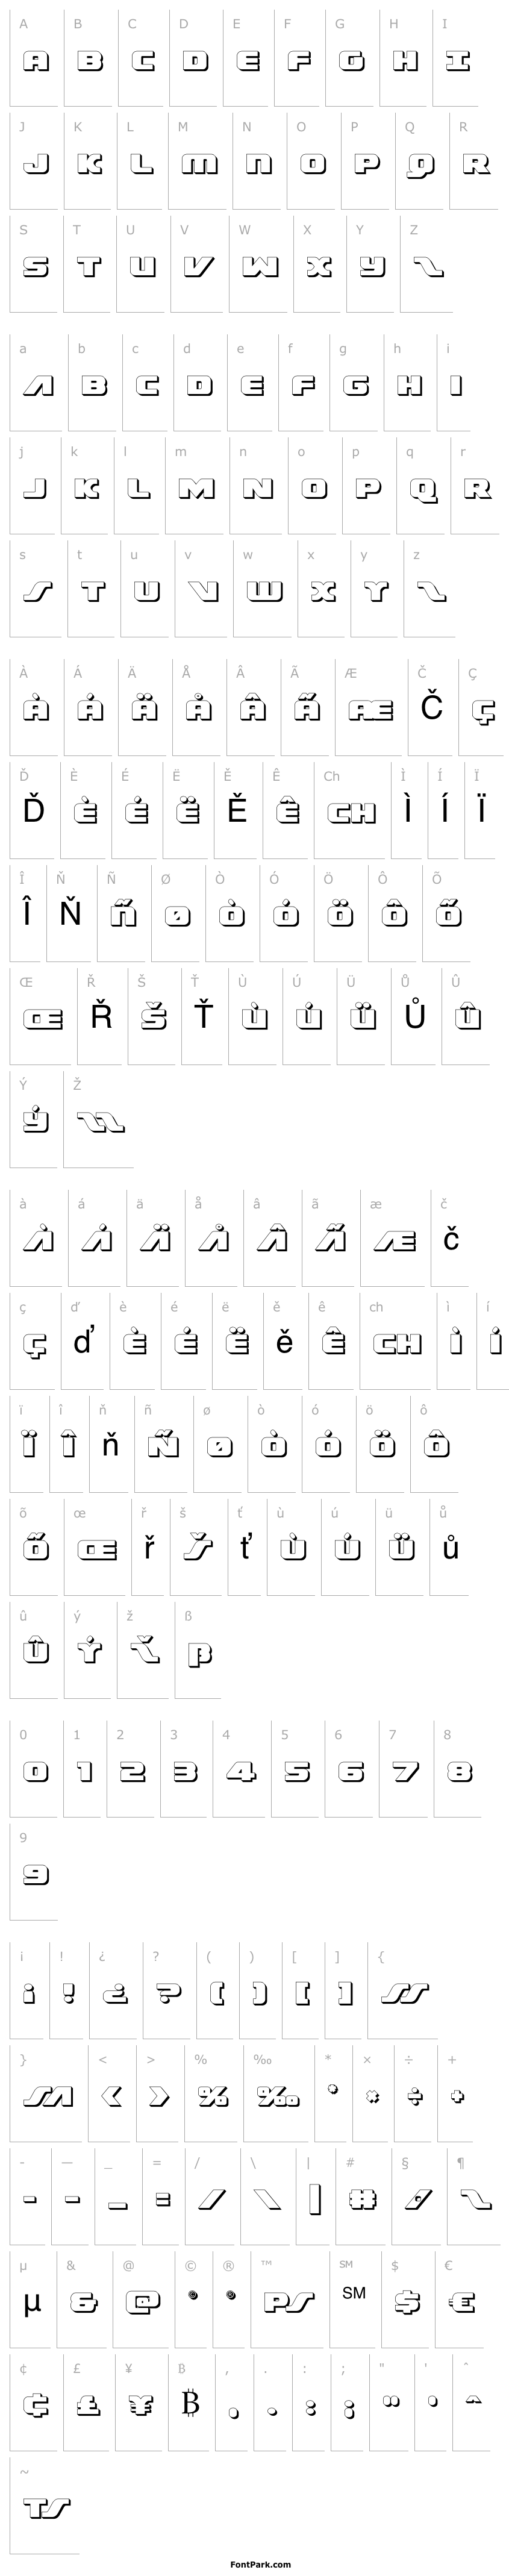Click the ß sharp s glyph
Viewport: 509px width, 2576px height.
click(197, 1654)
